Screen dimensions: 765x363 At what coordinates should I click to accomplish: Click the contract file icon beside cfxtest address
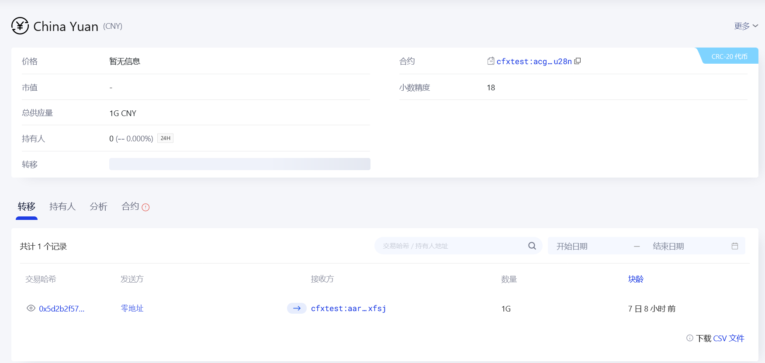(491, 61)
